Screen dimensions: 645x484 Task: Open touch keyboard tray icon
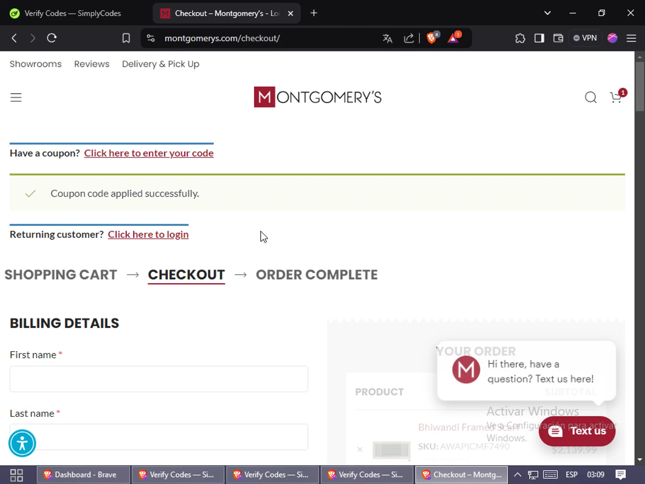pyautogui.click(x=550, y=475)
